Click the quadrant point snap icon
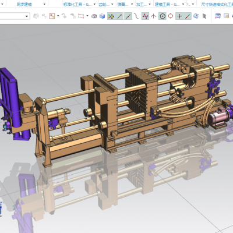Screen dimensions: 233x233 [x=171, y=16]
